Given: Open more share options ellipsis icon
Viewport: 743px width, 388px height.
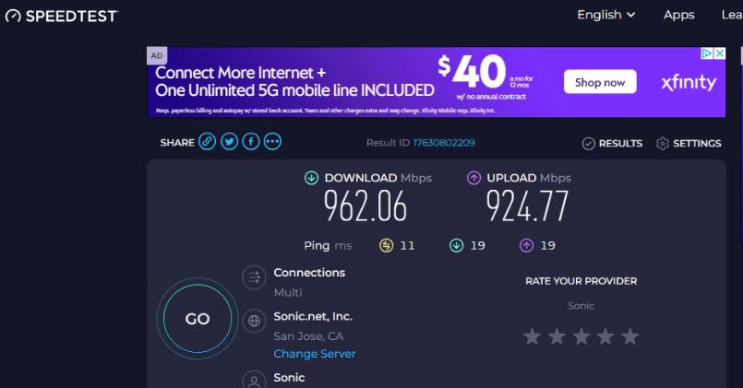Looking at the screenshot, I should coord(272,142).
